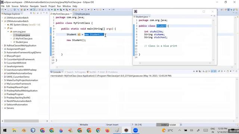The height and width of the screenshot is (134, 239).
Task: Open the New file wizard toolbar icon
Action: (x=3, y=10)
